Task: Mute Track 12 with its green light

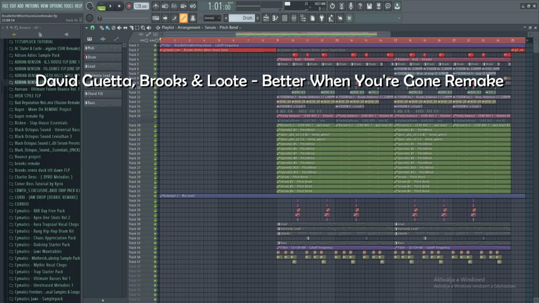Action: click(155, 97)
